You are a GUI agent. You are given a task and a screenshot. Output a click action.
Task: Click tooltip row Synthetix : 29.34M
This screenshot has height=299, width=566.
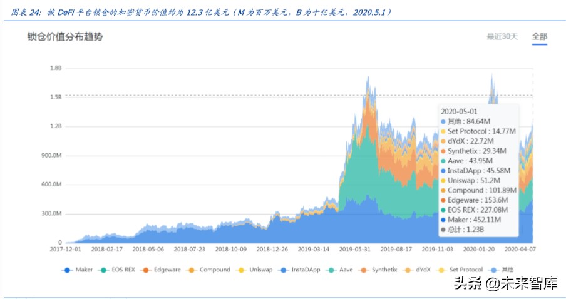click(x=473, y=151)
